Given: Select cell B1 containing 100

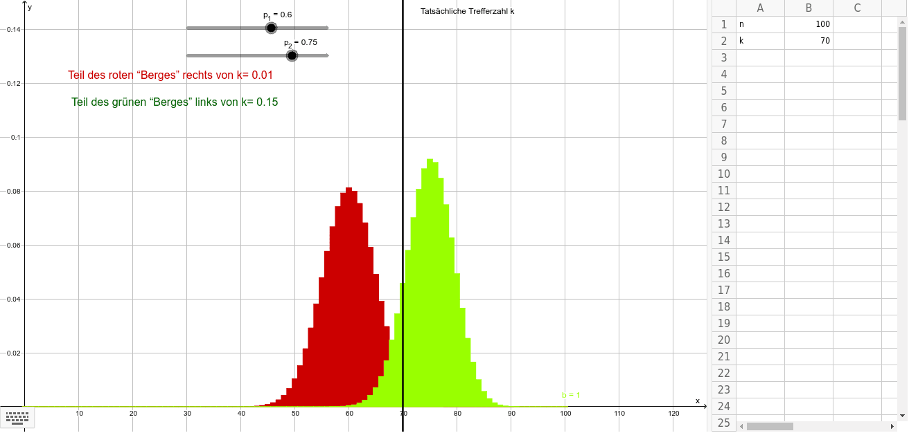Looking at the screenshot, I should click(809, 24).
